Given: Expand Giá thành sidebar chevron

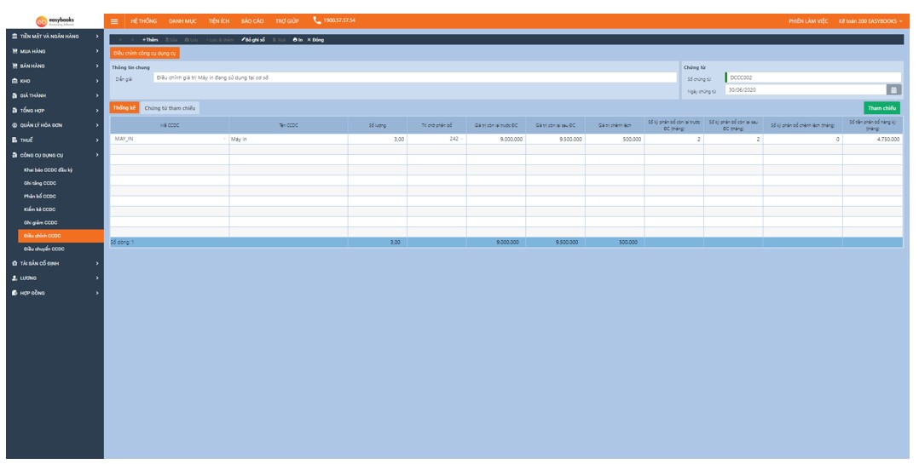Looking at the screenshot, I should click(97, 95).
